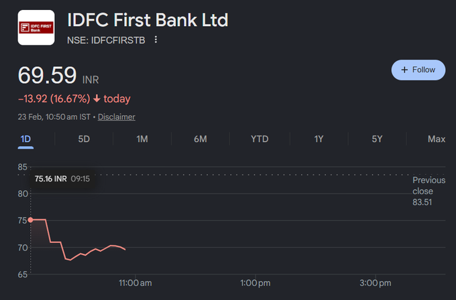Select the 1D chart range tab

(x=26, y=139)
